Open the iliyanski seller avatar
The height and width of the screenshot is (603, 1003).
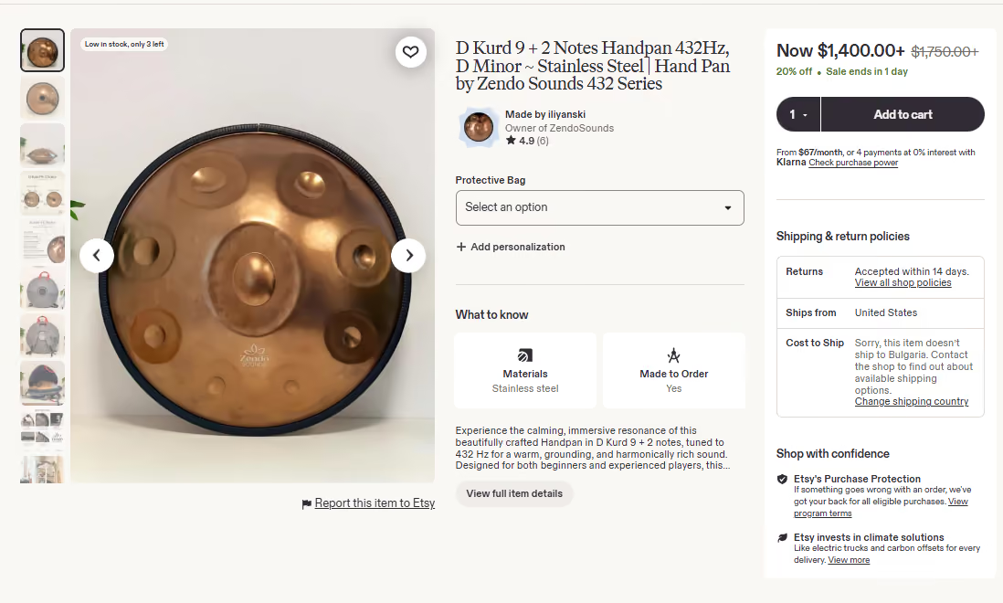click(479, 127)
